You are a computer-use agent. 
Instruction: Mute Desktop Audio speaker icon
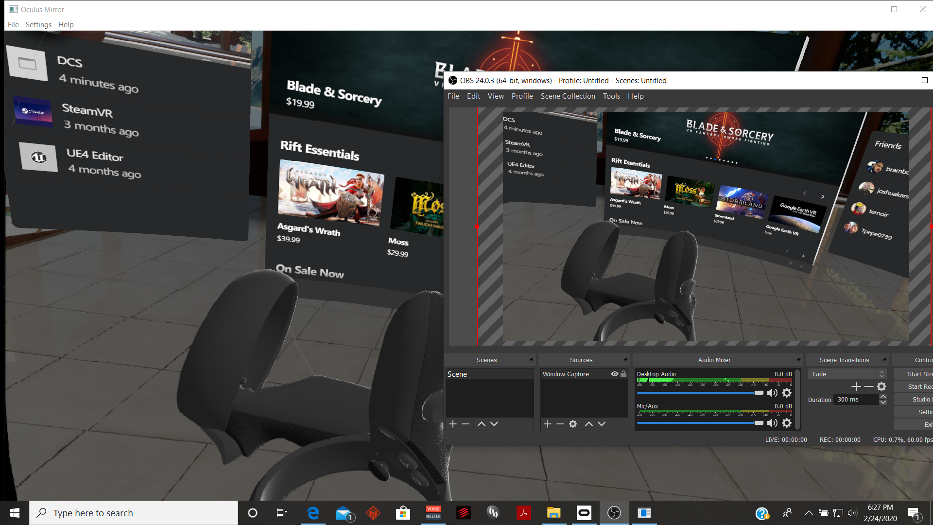pyautogui.click(x=772, y=393)
